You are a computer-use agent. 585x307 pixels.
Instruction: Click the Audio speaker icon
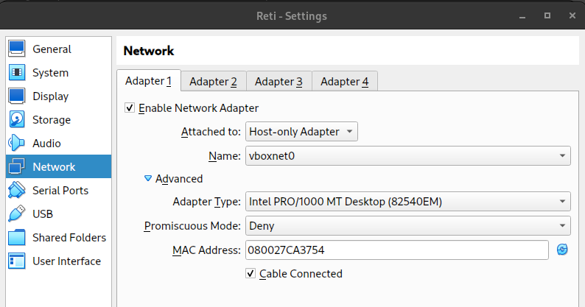tap(18, 144)
